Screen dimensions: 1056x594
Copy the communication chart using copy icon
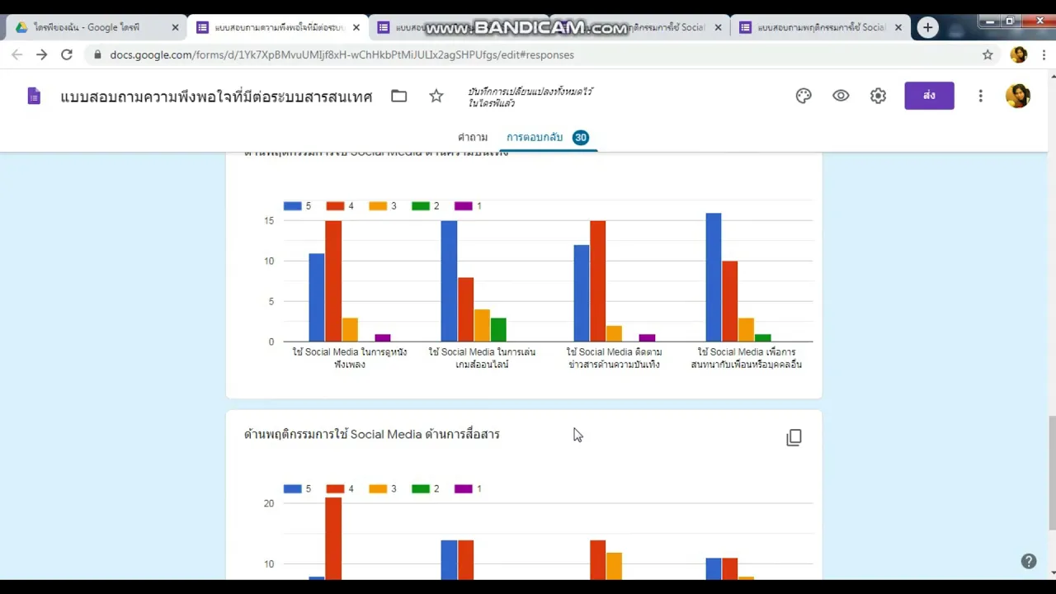[794, 437]
